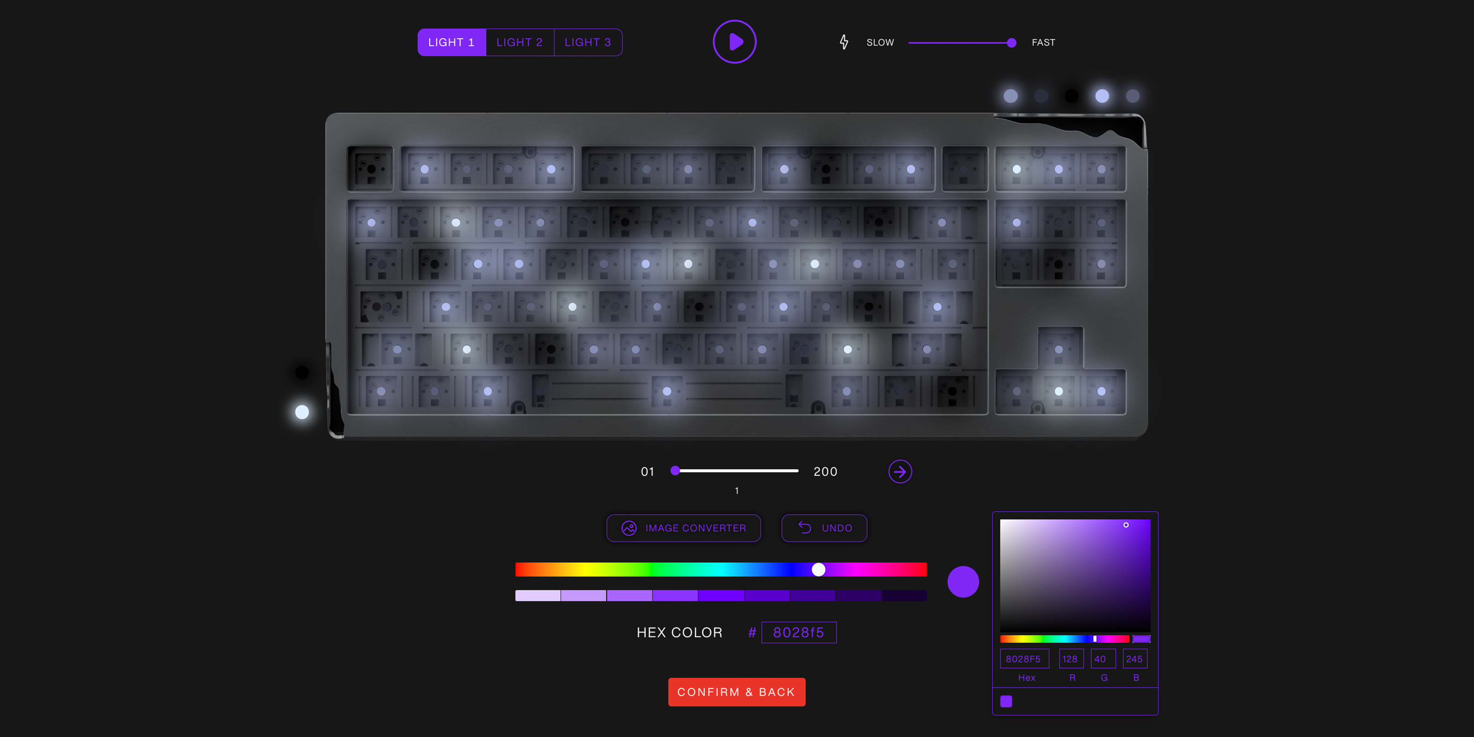Click the dark side LED dot
Screen dimensions: 1474x737
click(x=302, y=373)
